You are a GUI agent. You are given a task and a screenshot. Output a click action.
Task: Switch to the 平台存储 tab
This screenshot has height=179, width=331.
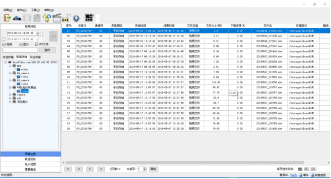click(x=35, y=57)
